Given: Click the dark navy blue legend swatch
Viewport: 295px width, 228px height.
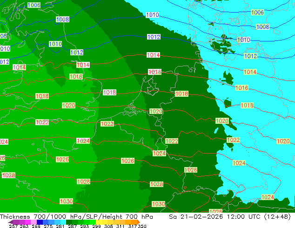Looking at the screenshot, I should click(40, 222).
